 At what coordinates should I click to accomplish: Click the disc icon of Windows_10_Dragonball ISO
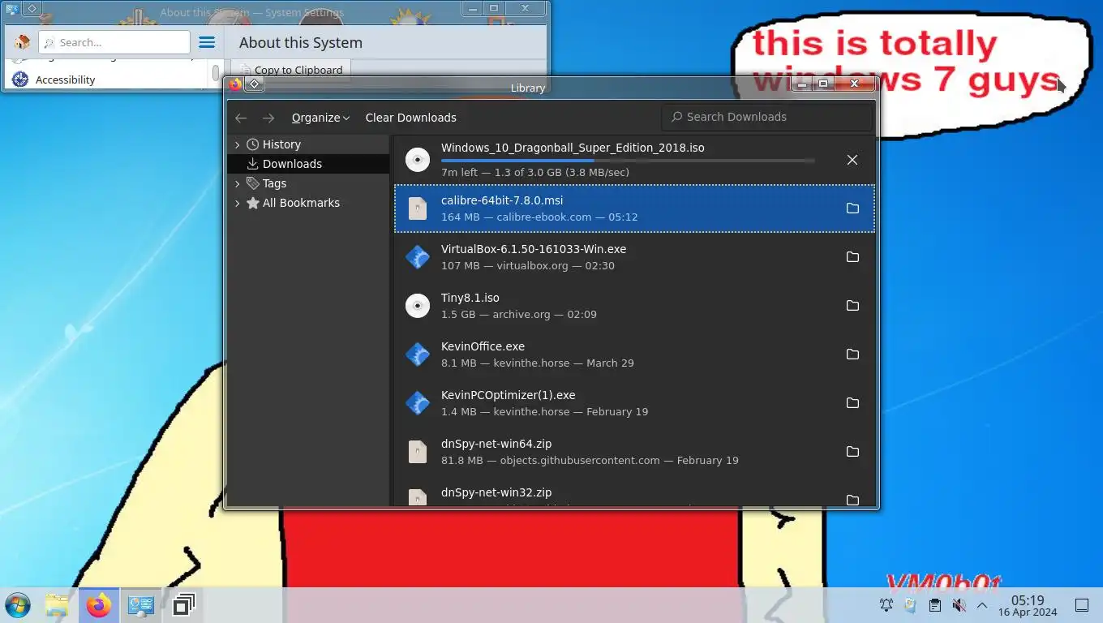(417, 160)
